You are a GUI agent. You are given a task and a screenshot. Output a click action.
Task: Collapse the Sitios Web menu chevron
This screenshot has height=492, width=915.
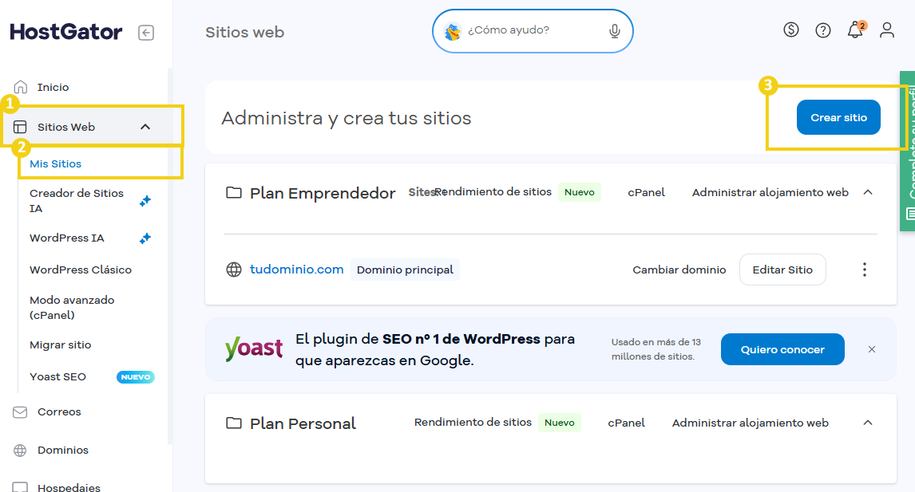pos(145,127)
